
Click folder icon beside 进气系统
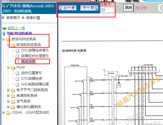coord(13,102)
